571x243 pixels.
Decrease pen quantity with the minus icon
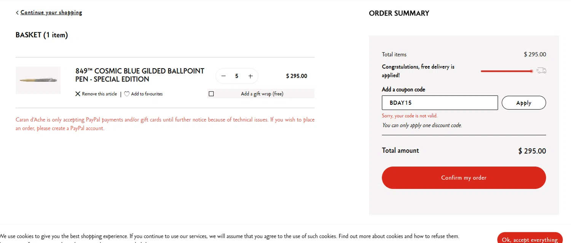[223, 76]
